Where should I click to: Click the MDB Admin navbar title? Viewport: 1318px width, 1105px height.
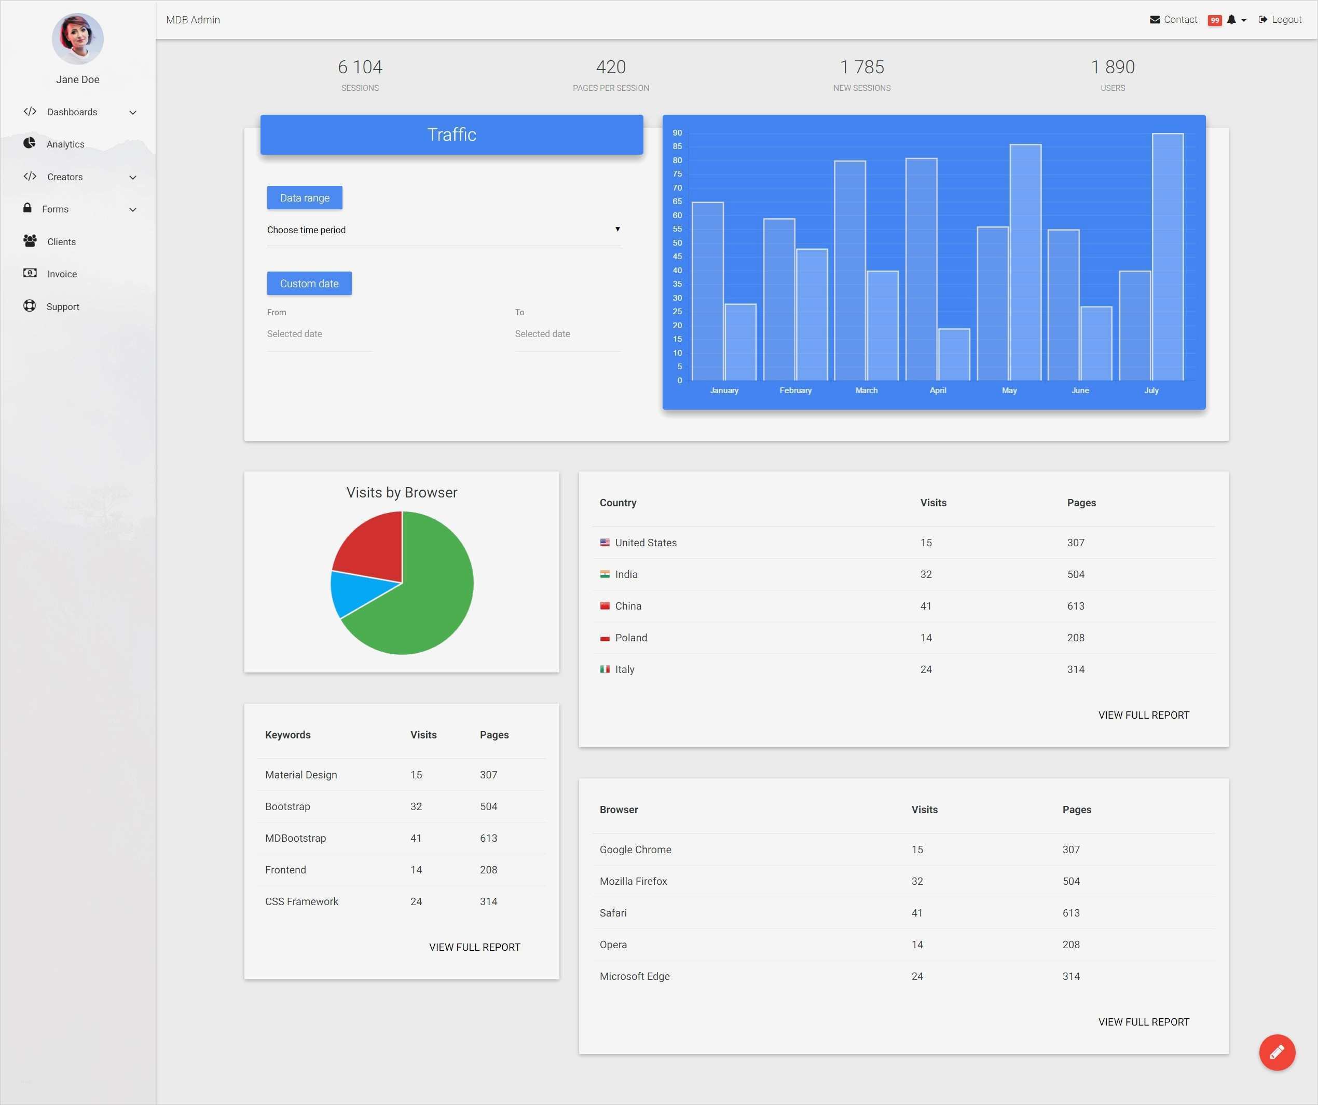pyautogui.click(x=193, y=20)
